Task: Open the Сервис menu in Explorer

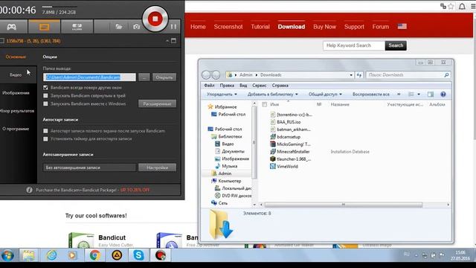Action: 260,86
